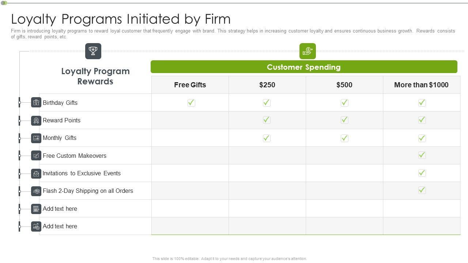
Task: Toggle Free Custom Makeovers checkbox under More than $1000
Action: (422, 155)
